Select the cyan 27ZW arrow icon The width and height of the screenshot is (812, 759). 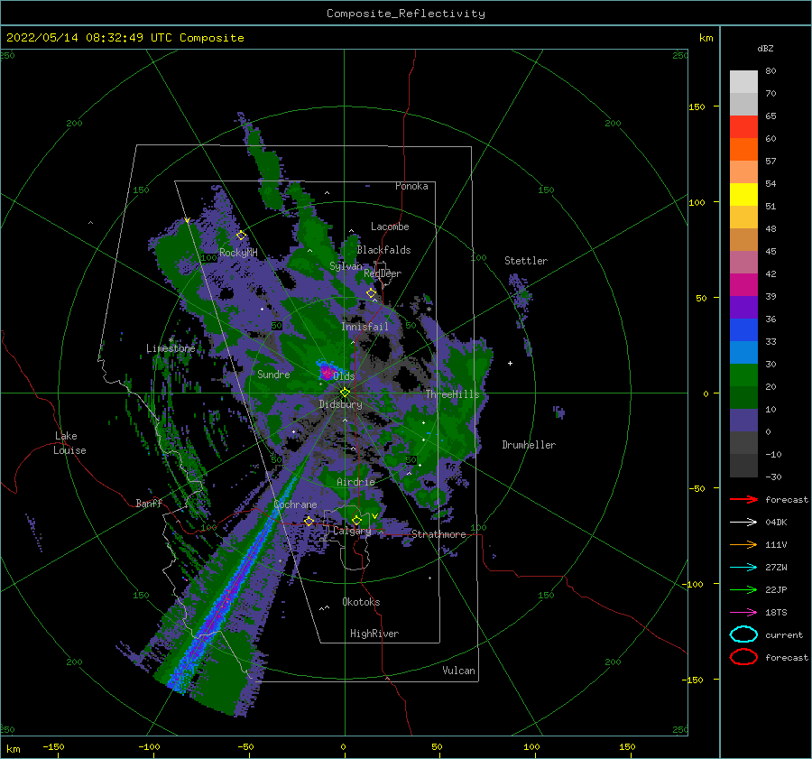pyautogui.click(x=743, y=568)
